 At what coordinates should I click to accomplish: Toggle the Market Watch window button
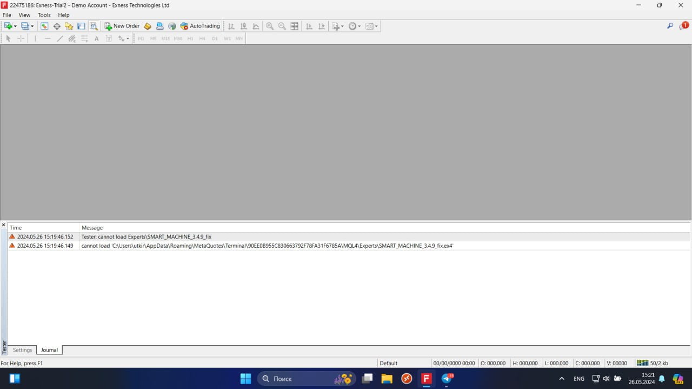(x=44, y=26)
